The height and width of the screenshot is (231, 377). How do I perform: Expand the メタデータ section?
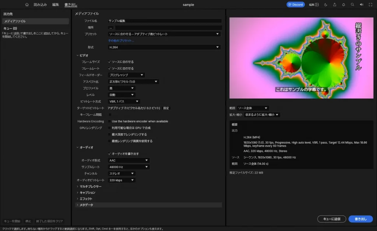(x=77, y=205)
